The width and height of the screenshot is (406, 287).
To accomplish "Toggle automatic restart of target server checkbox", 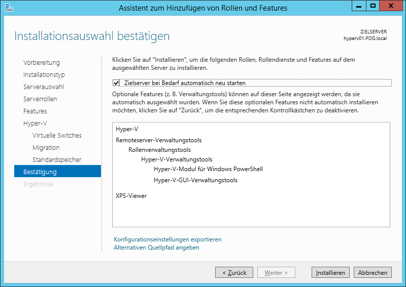I will (x=116, y=83).
